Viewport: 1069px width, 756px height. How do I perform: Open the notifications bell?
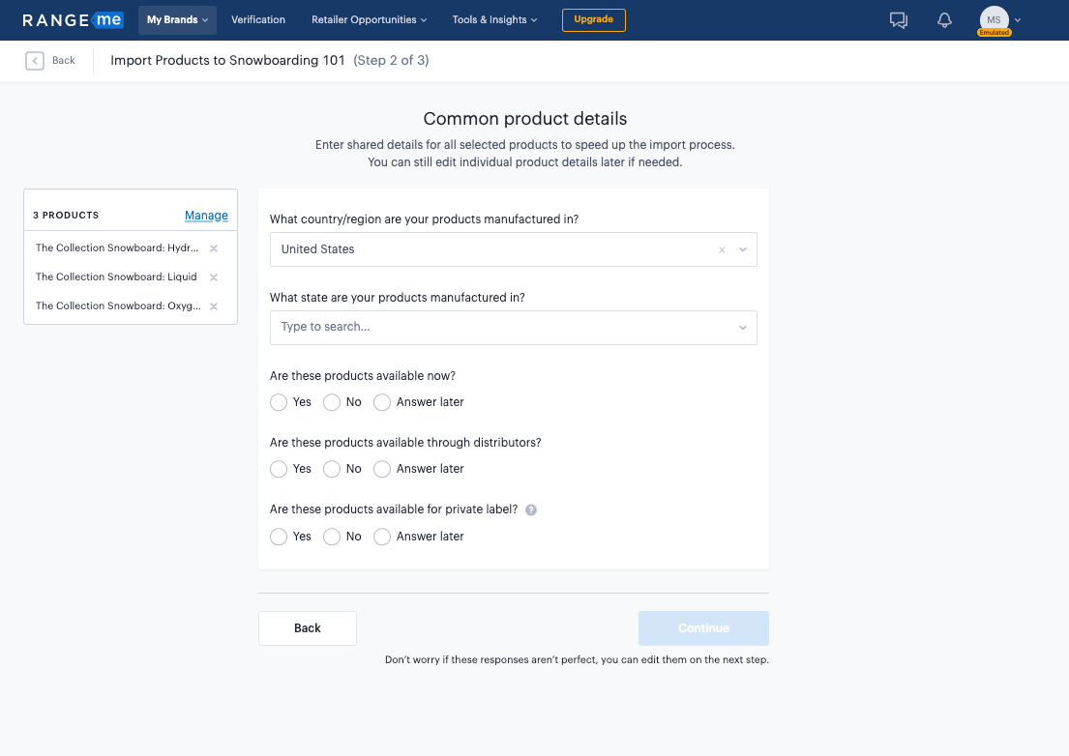pyautogui.click(x=945, y=20)
